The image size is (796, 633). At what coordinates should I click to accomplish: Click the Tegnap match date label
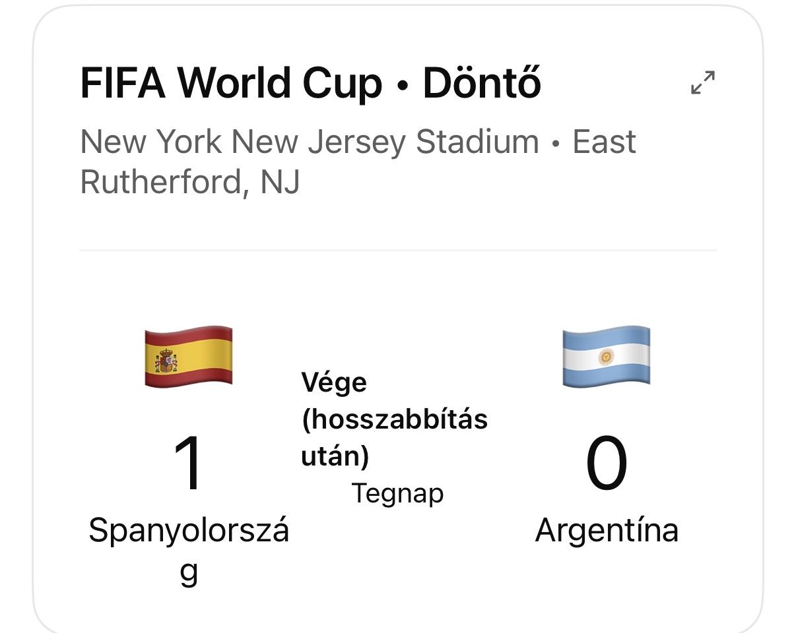click(x=397, y=493)
